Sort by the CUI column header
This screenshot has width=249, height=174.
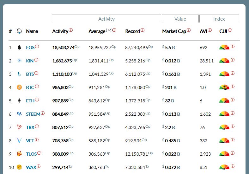pyautogui.click(x=223, y=31)
